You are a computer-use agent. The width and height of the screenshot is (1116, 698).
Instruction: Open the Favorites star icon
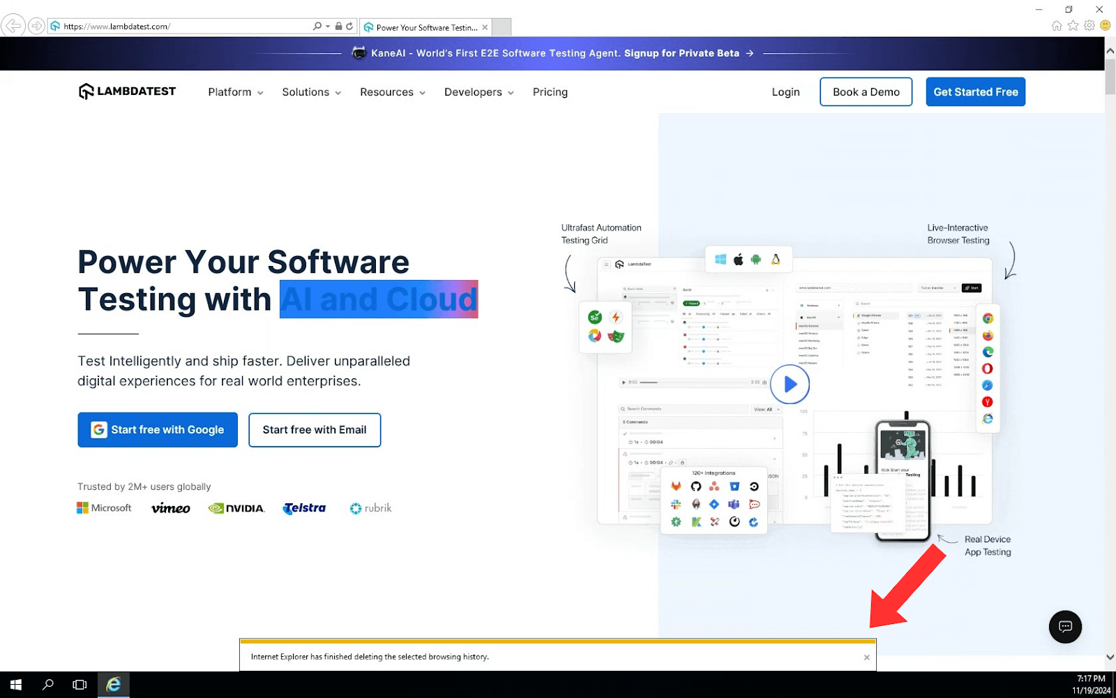(x=1073, y=26)
